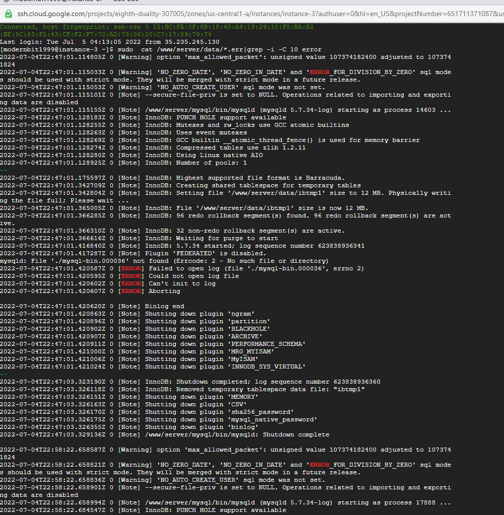504x515 pixels.
Task: Click 'starting as process 17888' line
Action: 226,503
